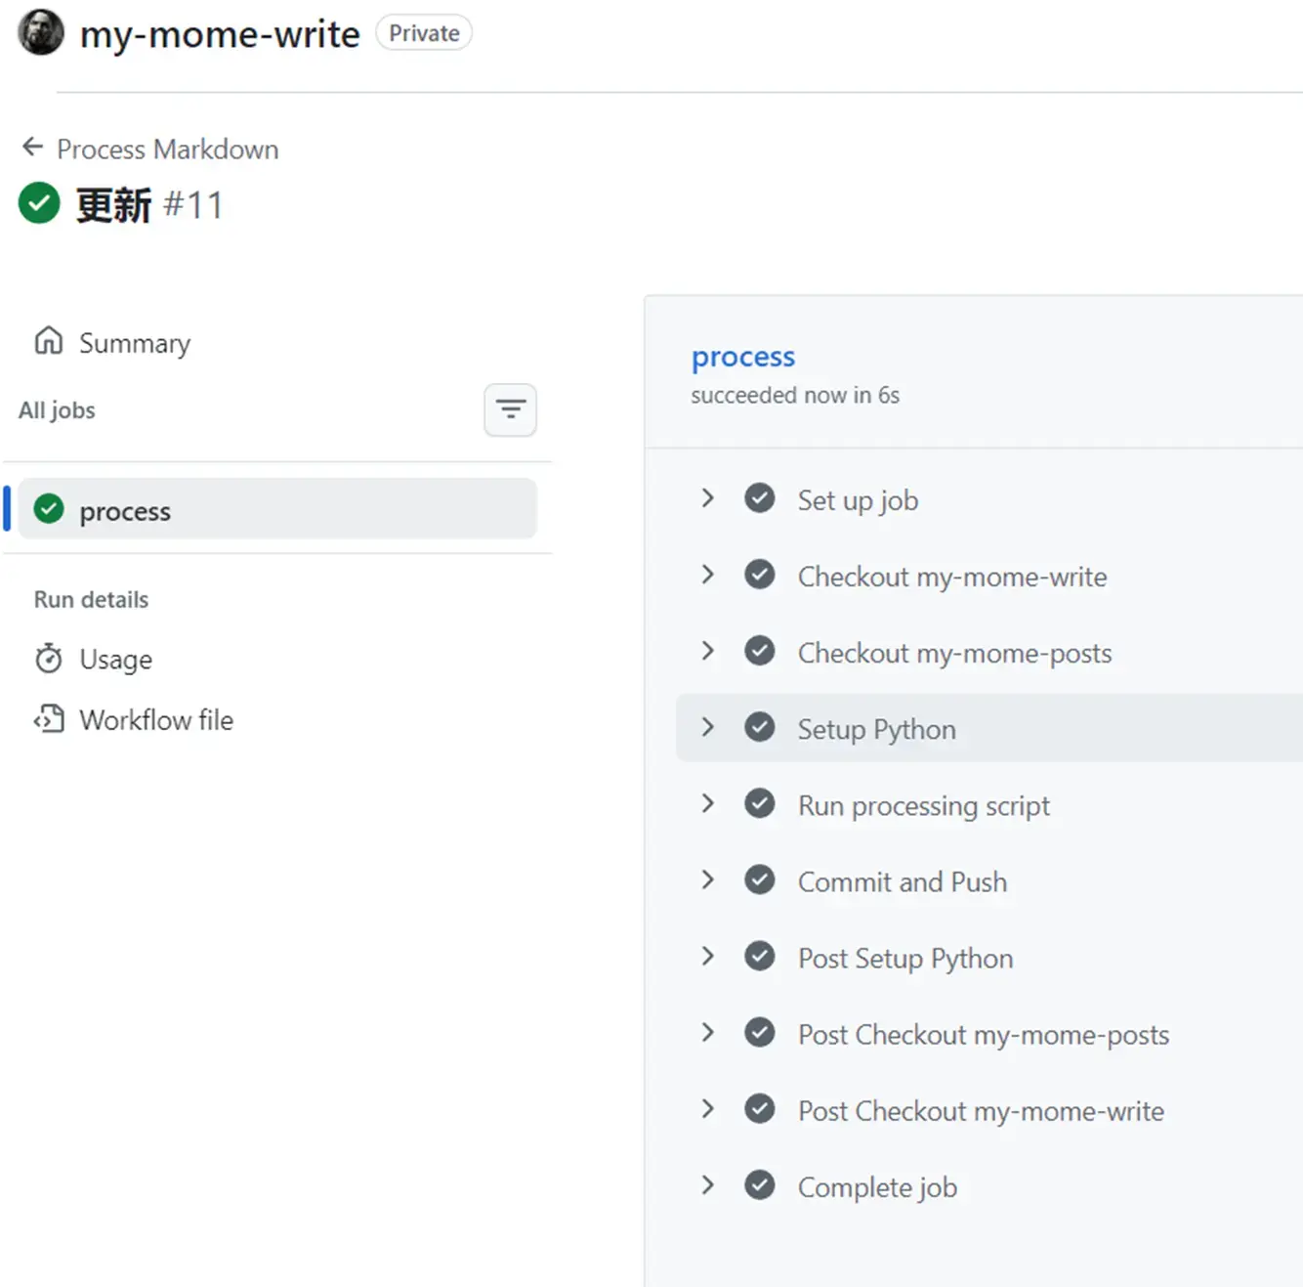1303x1287 pixels.
Task: Open the Workflow file view
Action: tap(156, 720)
